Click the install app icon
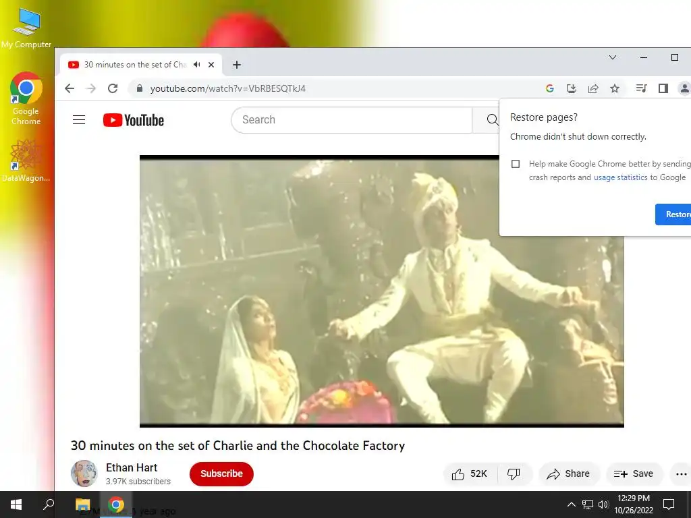691x518 pixels. (572, 88)
